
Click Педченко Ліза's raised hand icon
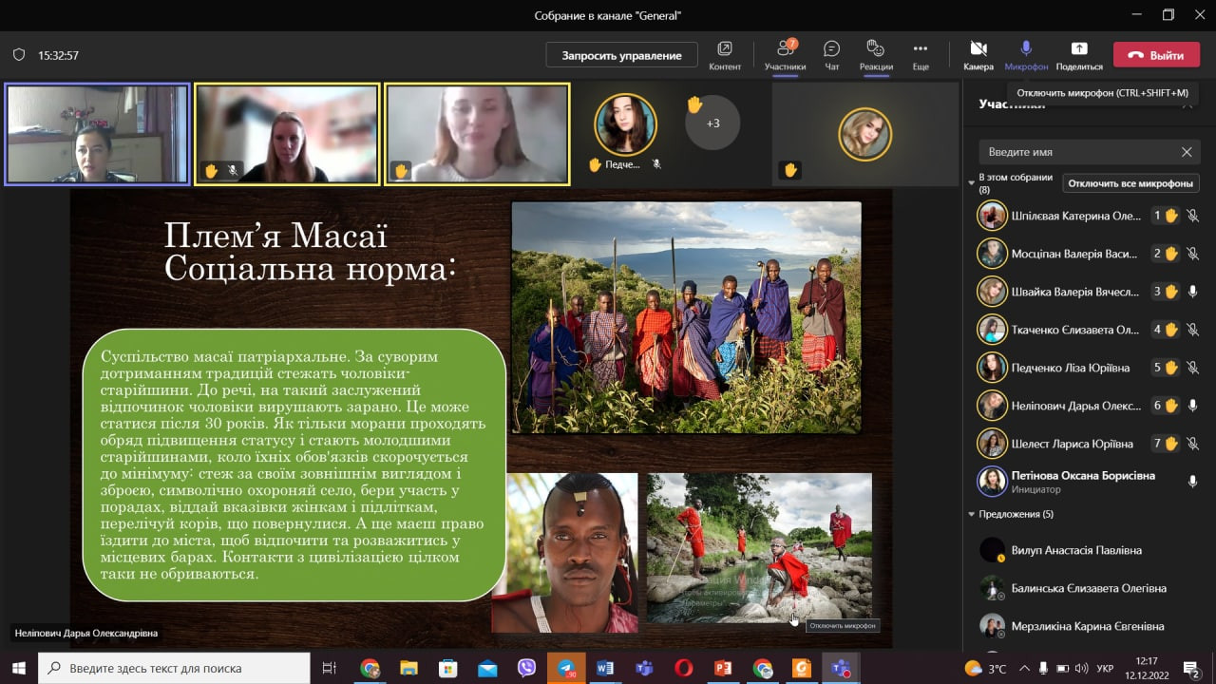[x=1171, y=368]
